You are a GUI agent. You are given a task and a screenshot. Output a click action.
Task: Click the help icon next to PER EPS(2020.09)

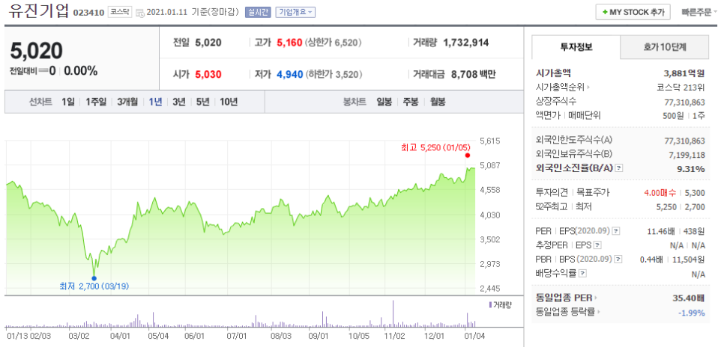(616, 230)
